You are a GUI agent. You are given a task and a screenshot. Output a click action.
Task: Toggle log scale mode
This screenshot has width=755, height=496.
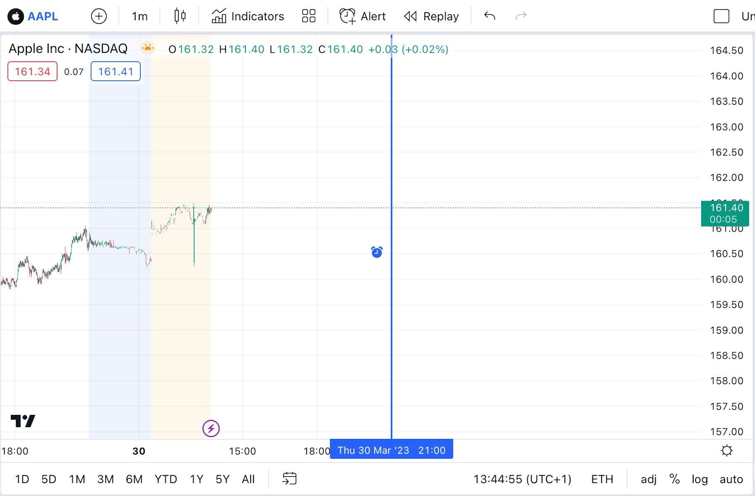pos(700,479)
